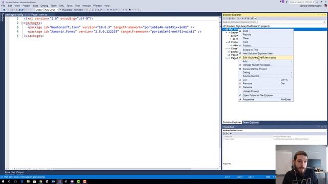Viewport: 328px width, 184px height.
Task: Switch to the Solution Explorer tab
Action: [x=232, y=123]
